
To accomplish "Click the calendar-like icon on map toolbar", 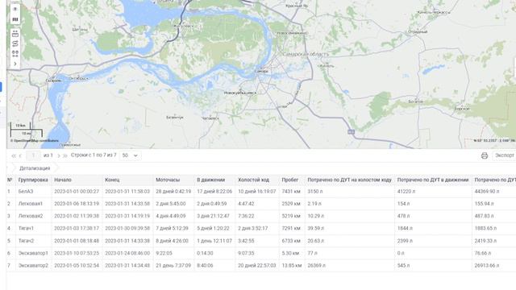I will click(15, 34).
